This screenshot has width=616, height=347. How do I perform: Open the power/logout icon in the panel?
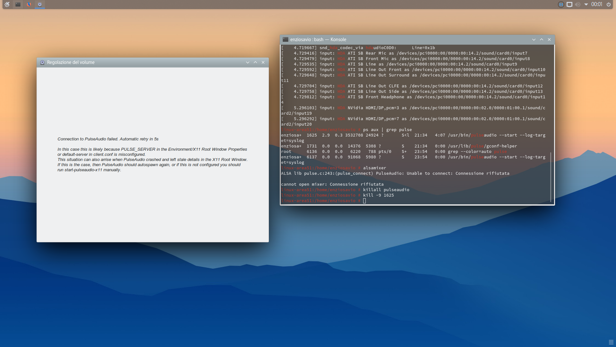[x=609, y=4]
